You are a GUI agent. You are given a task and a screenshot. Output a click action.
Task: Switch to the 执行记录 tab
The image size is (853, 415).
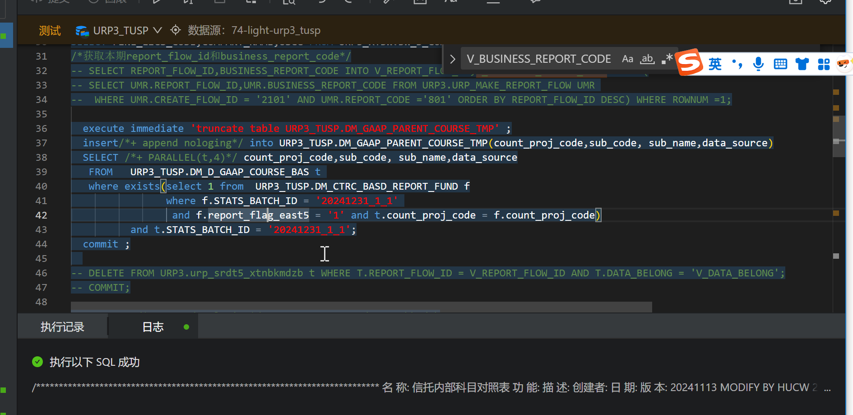tap(63, 327)
